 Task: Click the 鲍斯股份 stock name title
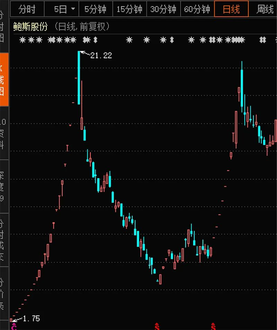click(x=30, y=27)
